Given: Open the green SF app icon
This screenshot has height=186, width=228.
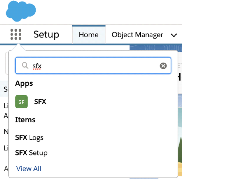Looking at the screenshot, I should coord(22,102).
